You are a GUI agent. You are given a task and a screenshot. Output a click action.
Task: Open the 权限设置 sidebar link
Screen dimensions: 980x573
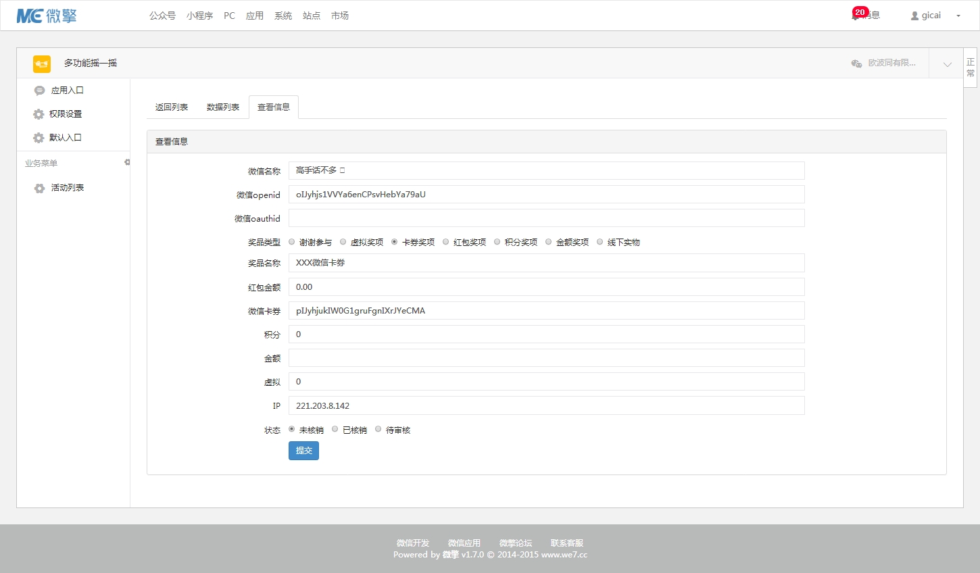pos(66,114)
